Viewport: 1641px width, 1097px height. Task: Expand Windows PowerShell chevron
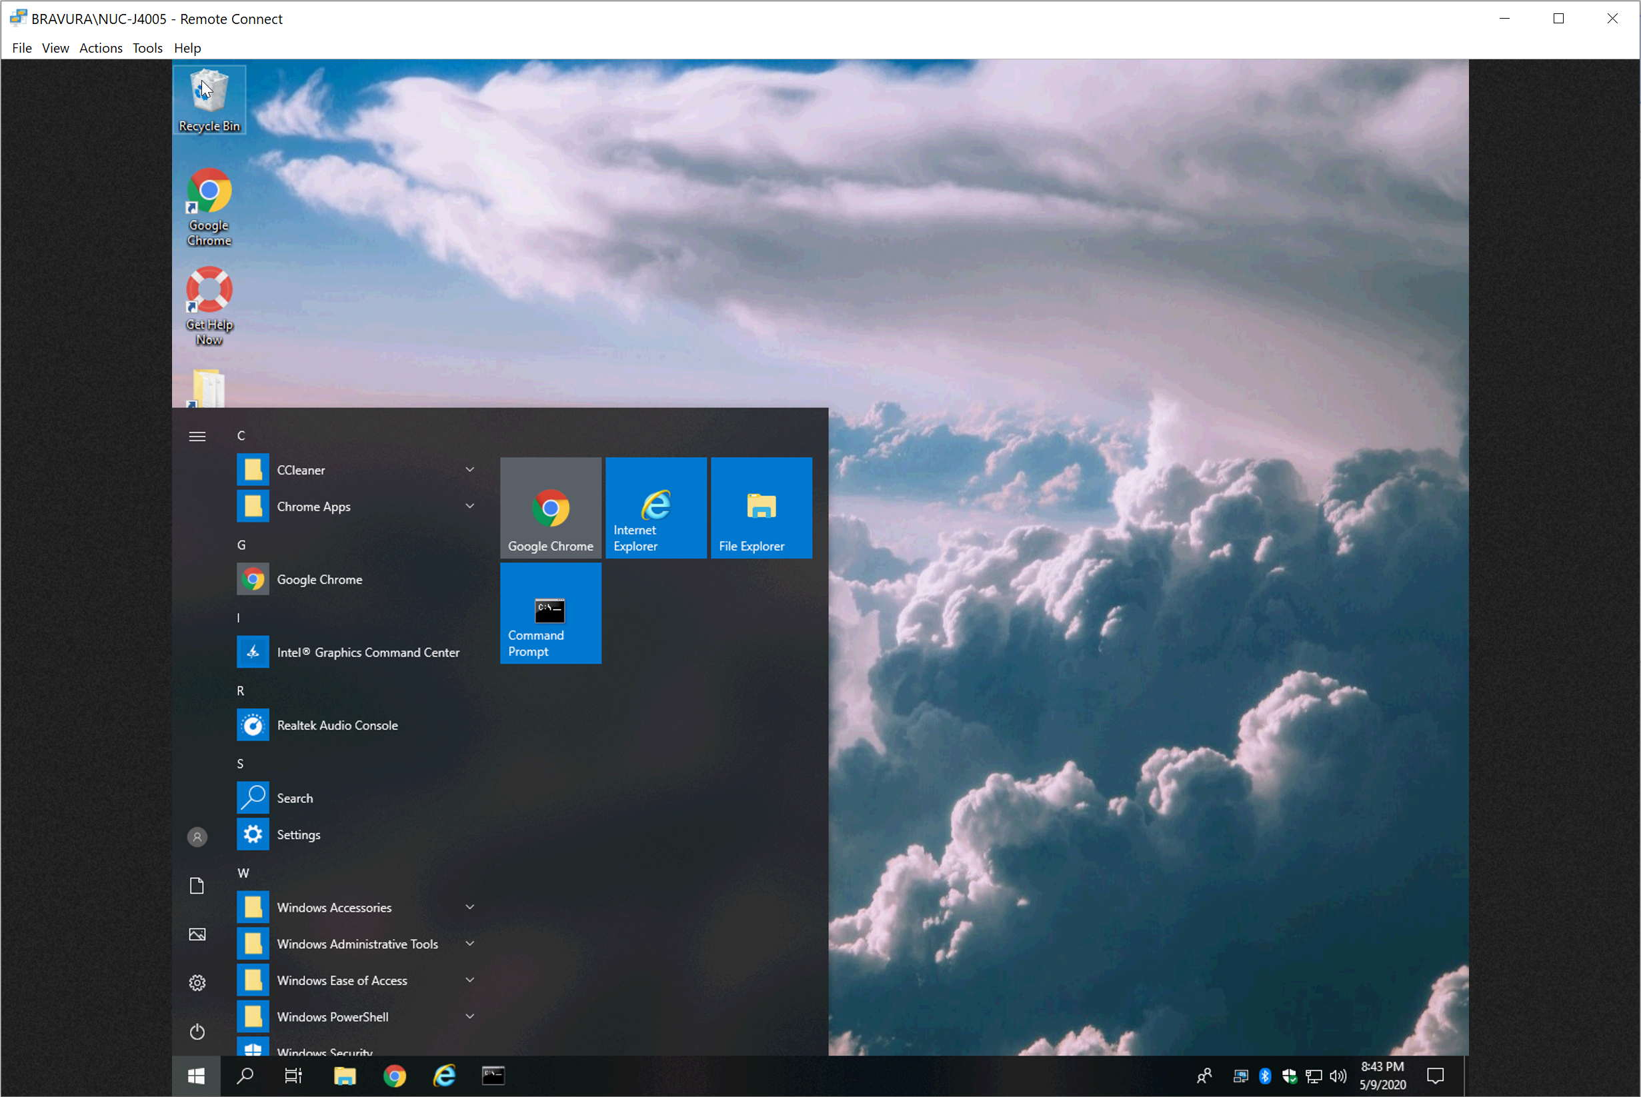(x=470, y=1016)
